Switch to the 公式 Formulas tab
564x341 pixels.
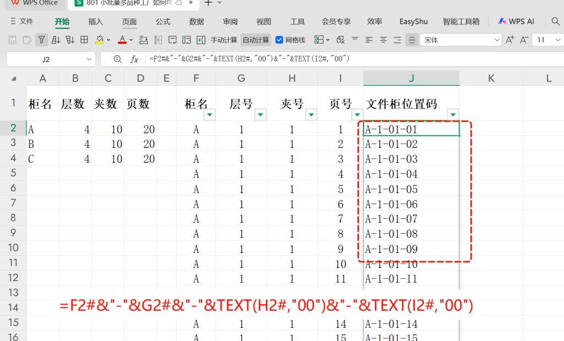coord(163,21)
